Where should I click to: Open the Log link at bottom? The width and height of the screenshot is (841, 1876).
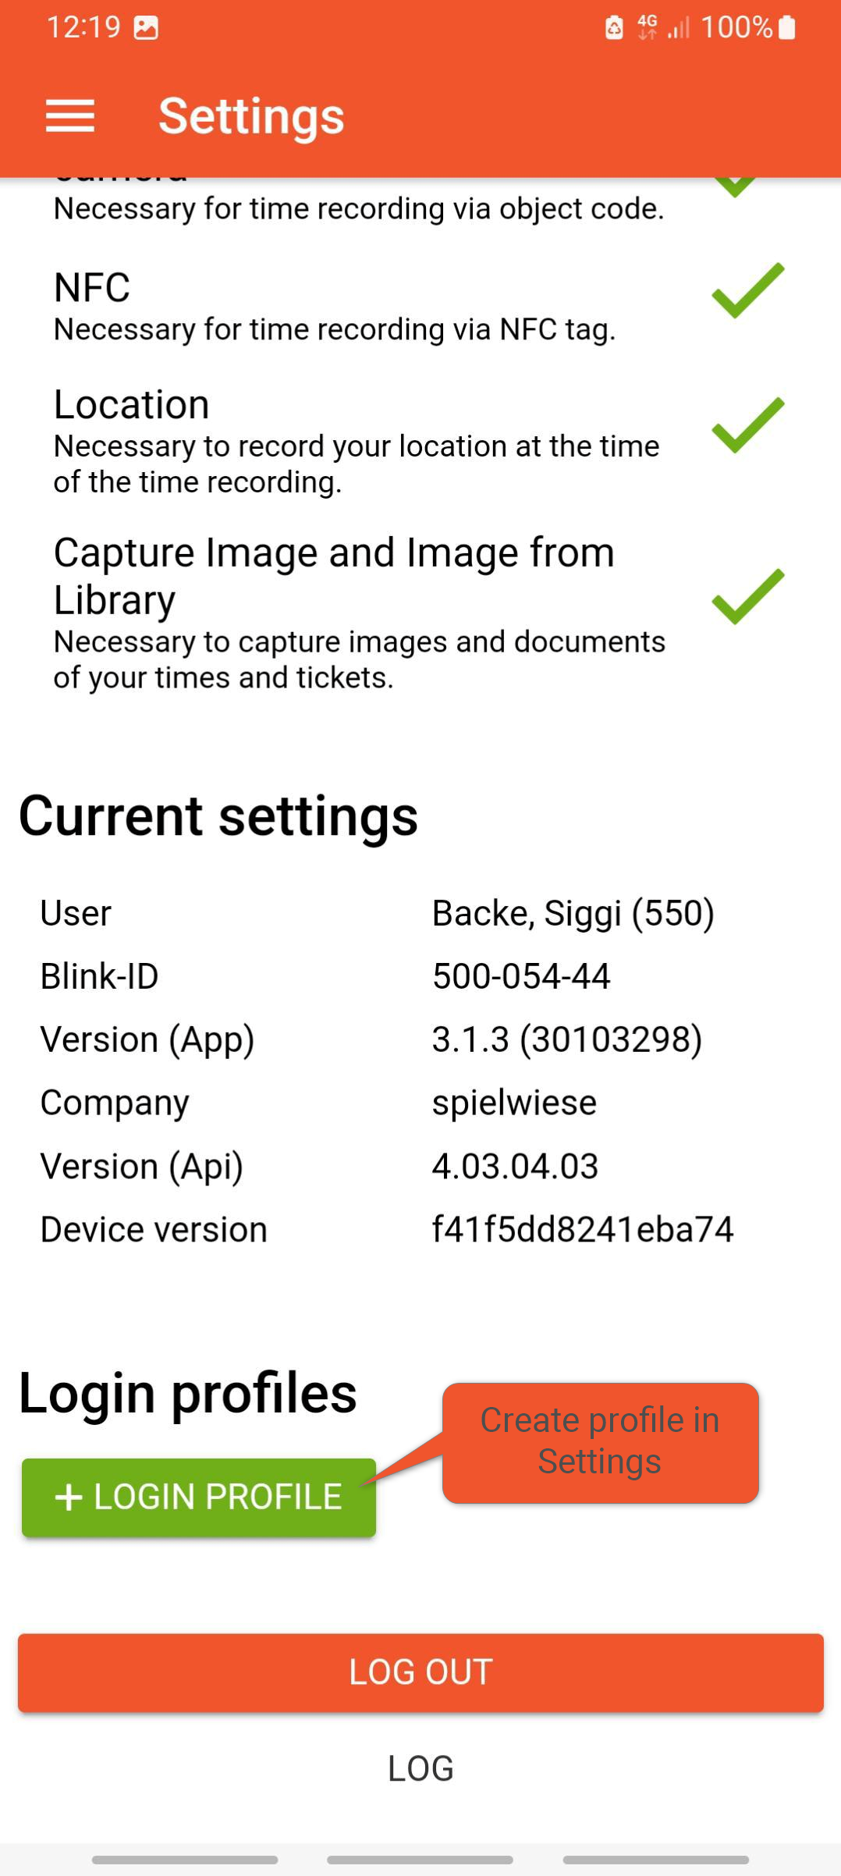tap(420, 1768)
